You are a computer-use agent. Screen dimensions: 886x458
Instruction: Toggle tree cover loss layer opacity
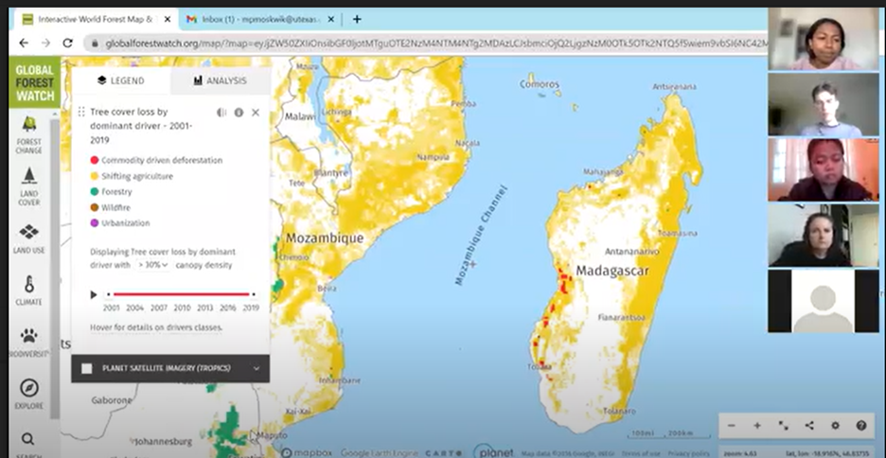point(221,113)
